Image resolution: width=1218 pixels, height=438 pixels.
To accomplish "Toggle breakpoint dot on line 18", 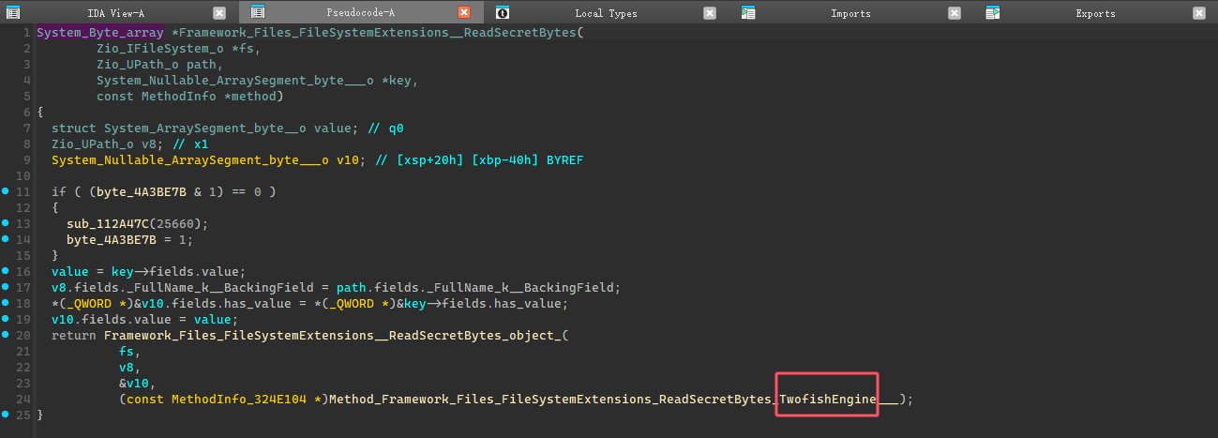I will tap(6, 303).
